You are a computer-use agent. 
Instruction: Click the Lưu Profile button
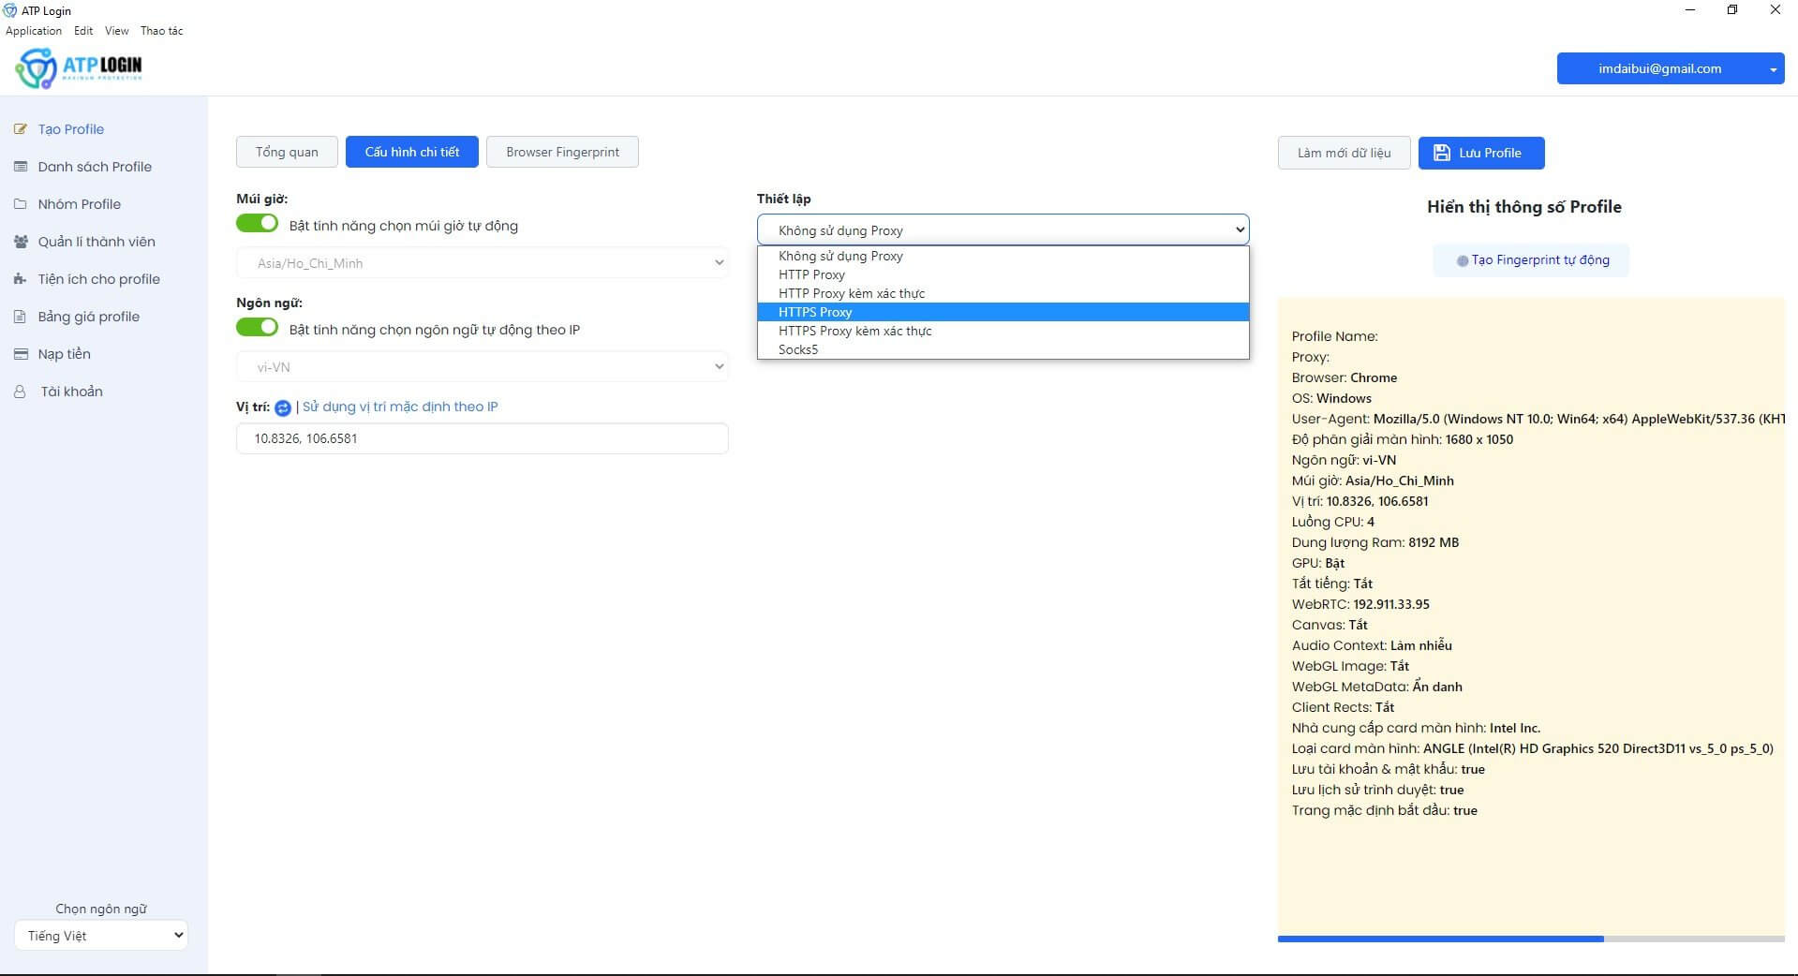1481,153
